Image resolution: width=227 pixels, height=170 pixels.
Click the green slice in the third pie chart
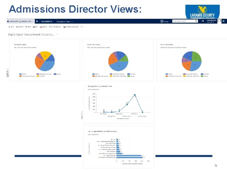coord(196,57)
